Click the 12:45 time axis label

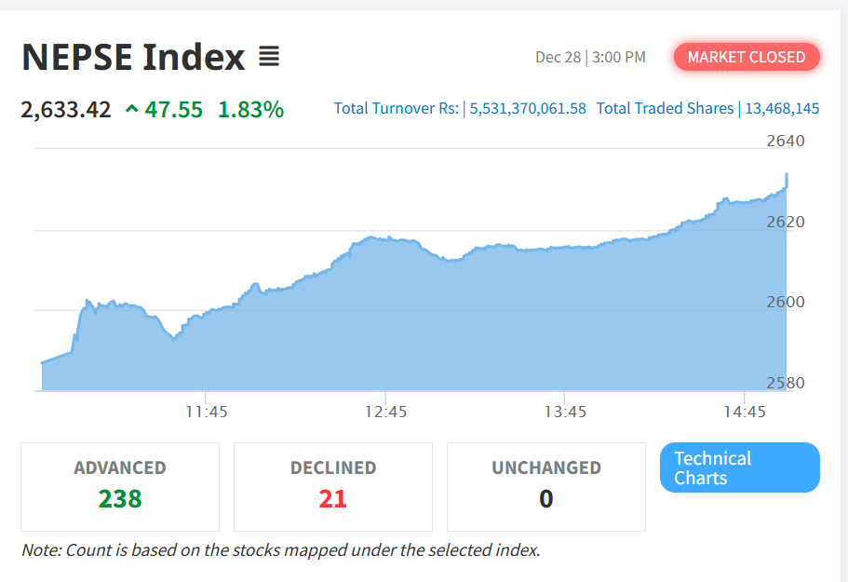tap(385, 412)
